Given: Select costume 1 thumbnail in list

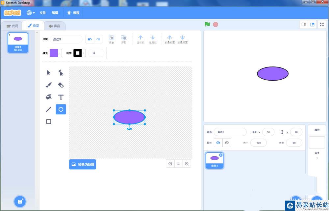Looking at the screenshot, I should point(18,43).
